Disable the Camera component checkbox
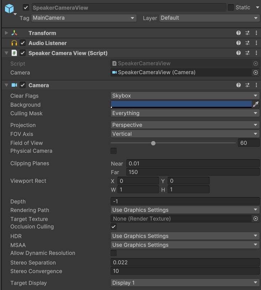This screenshot has width=261, height=290. pos(22,85)
